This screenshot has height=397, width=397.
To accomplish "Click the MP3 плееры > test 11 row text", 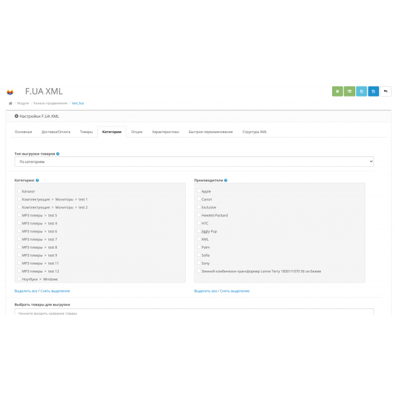I will click(x=40, y=263).
